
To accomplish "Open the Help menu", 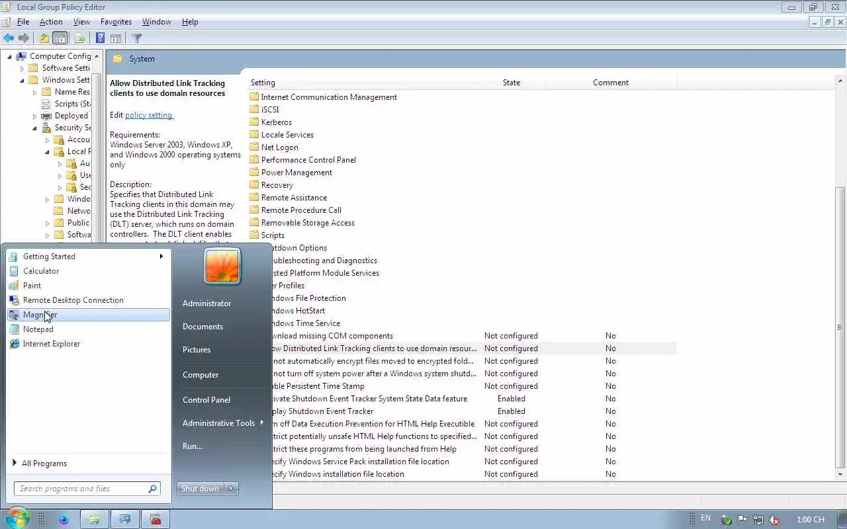I will point(190,22).
